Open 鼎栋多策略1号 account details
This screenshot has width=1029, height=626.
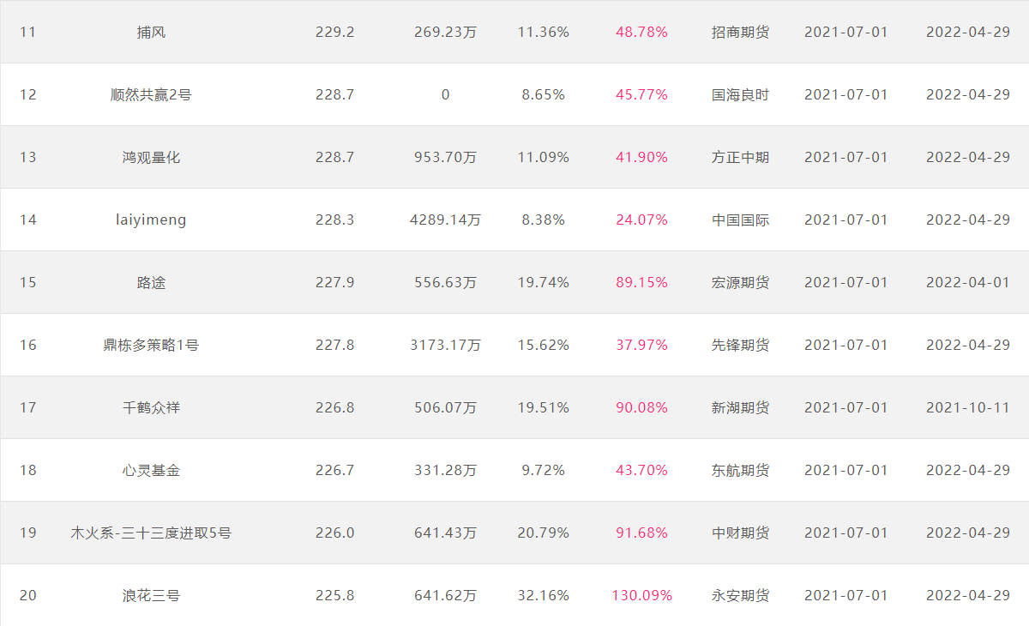(x=151, y=345)
